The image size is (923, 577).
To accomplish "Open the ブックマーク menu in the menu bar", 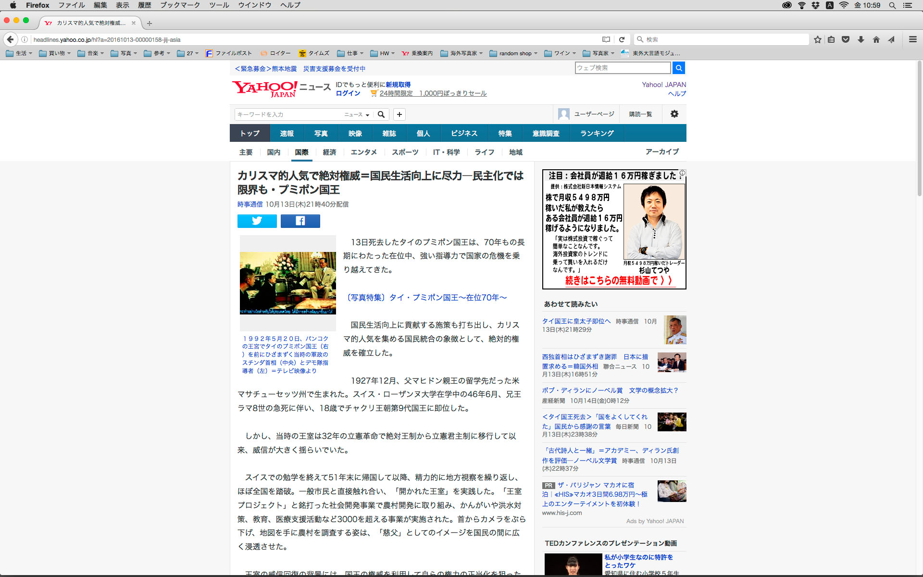I will 180,5.
